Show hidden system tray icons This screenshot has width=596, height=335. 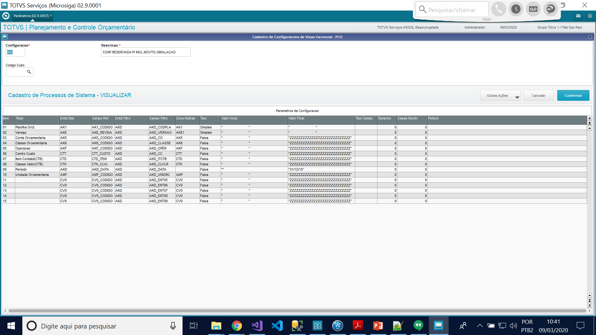pos(480,326)
